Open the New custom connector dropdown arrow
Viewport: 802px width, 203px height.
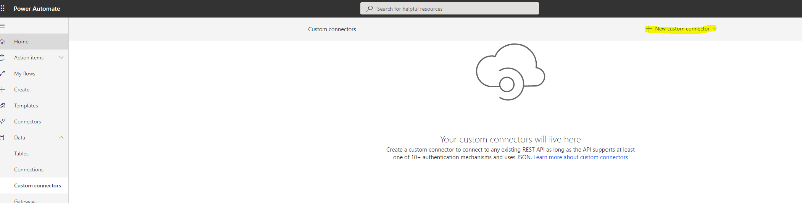pos(715,29)
